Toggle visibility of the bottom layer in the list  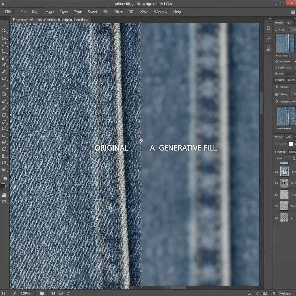coord(277,217)
